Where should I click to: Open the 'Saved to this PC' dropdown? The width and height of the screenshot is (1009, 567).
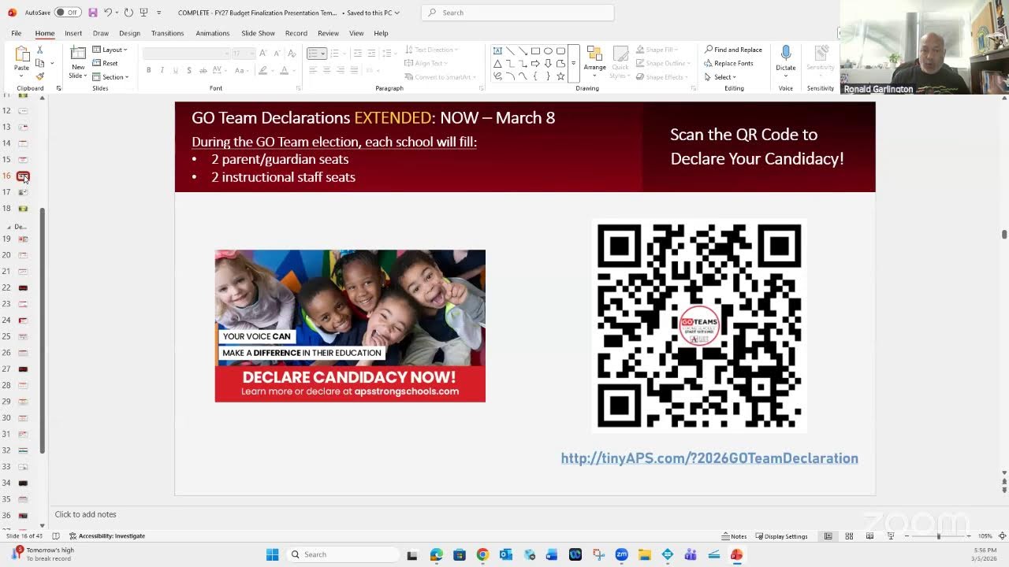(371, 13)
